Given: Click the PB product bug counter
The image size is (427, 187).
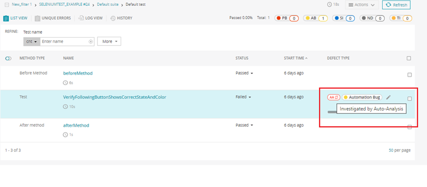Looking at the screenshot, I should pyautogui.click(x=287, y=18).
